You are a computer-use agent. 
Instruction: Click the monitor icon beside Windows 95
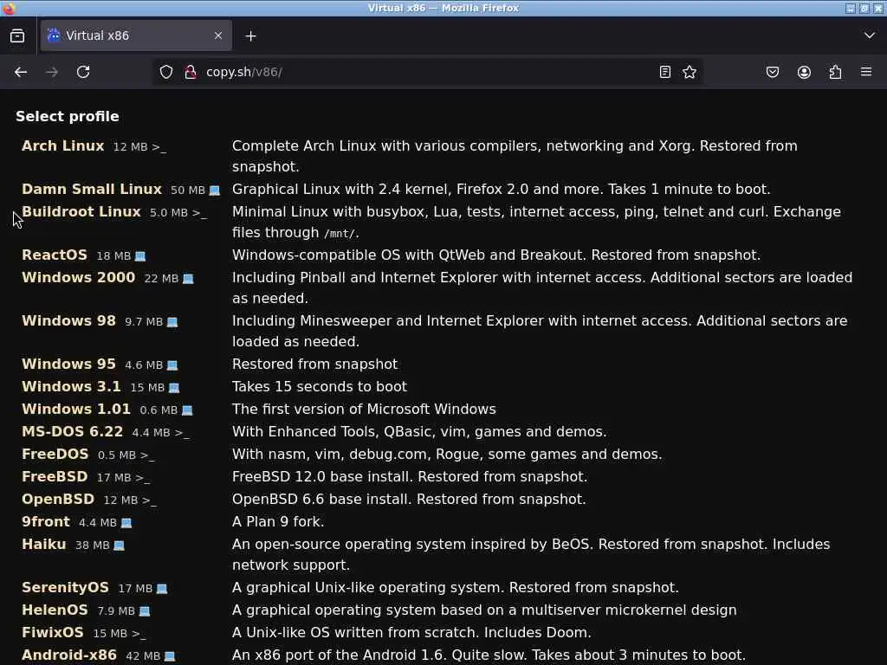pyautogui.click(x=172, y=365)
